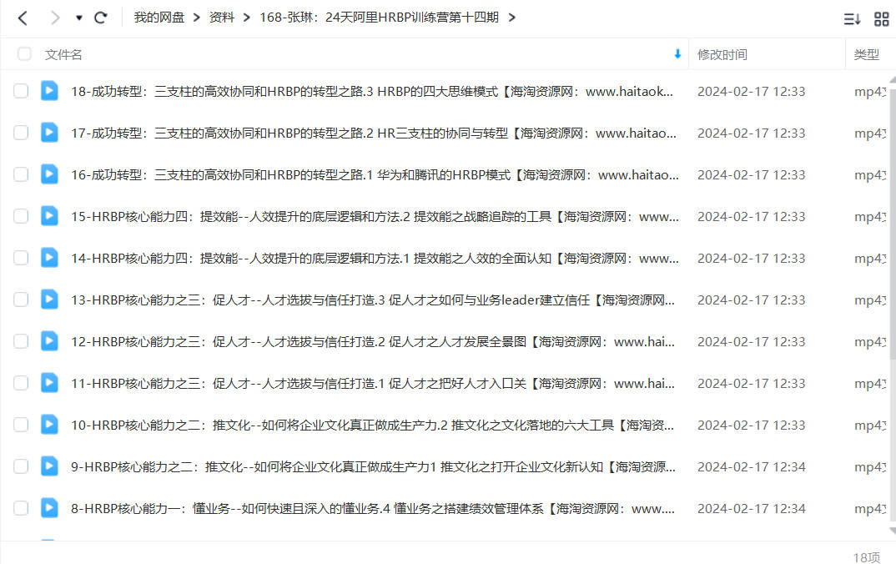
Task: Click video icon of file 14-HRBP核心能力四
Action: coord(49,258)
